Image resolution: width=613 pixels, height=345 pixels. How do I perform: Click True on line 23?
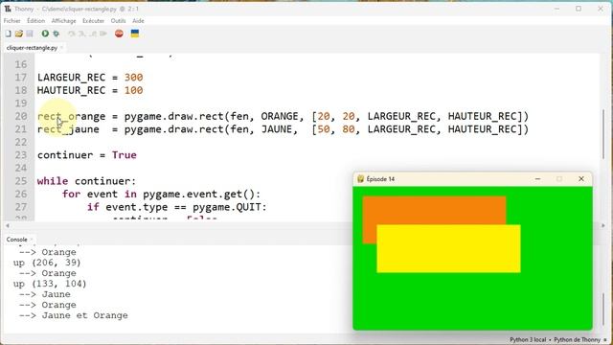(125, 155)
